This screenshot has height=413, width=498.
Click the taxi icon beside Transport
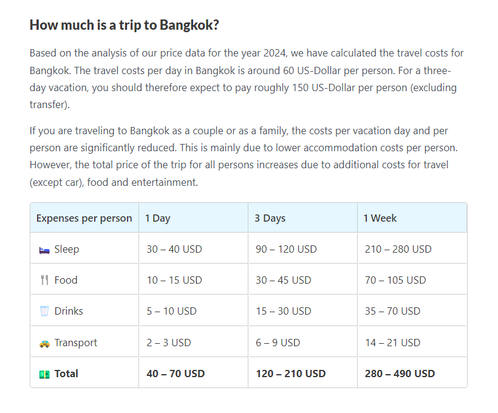point(44,343)
